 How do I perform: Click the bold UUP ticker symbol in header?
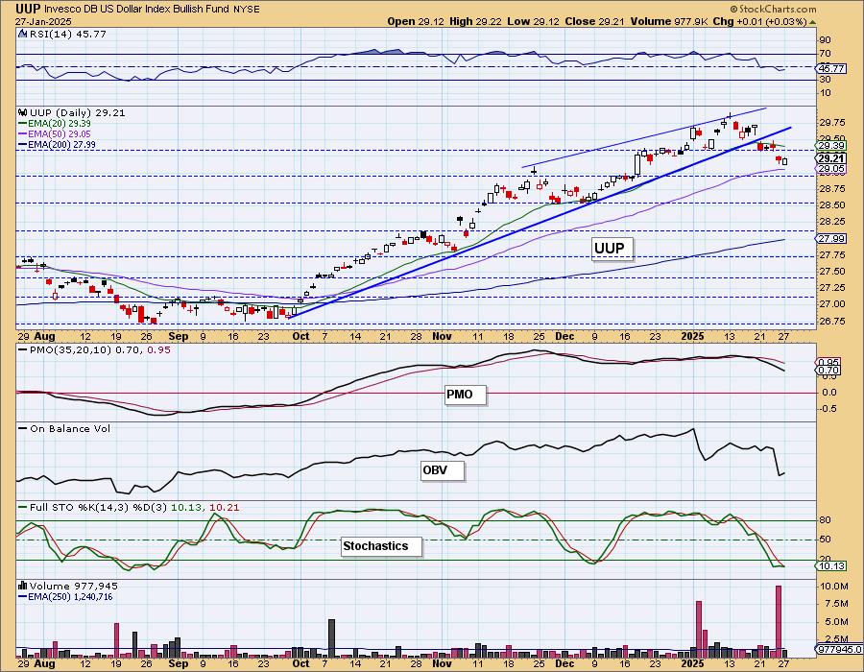(27, 9)
